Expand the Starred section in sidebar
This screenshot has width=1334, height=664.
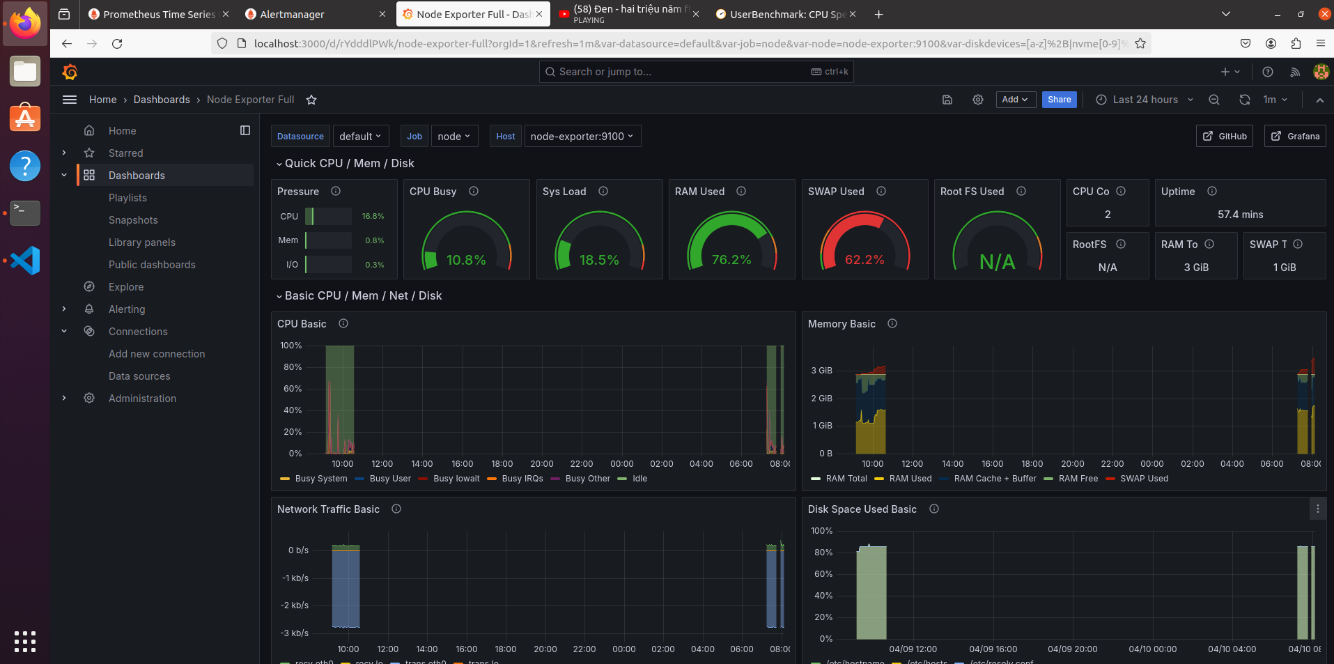64,153
